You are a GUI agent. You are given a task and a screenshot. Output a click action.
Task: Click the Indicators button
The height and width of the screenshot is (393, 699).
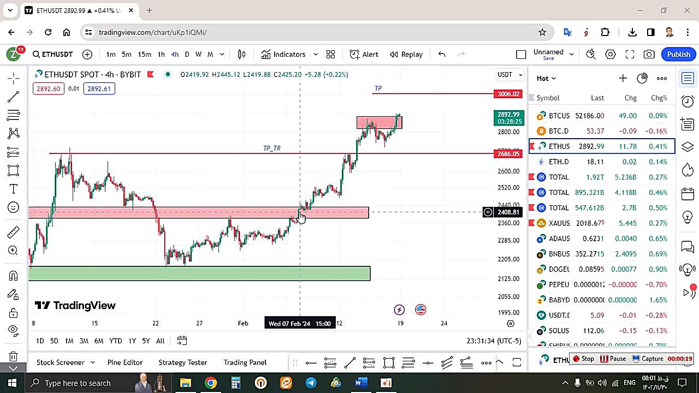tap(283, 54)
